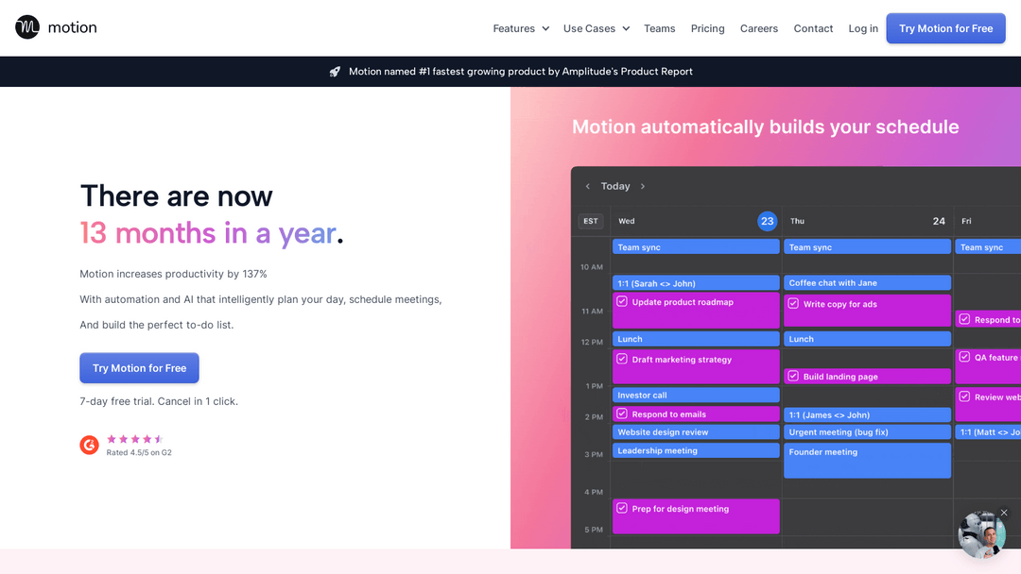The width and height of the screenshot is (1021, 574).
Task: Open Thursday Team sync event
Action: click(x=867, y=247)
